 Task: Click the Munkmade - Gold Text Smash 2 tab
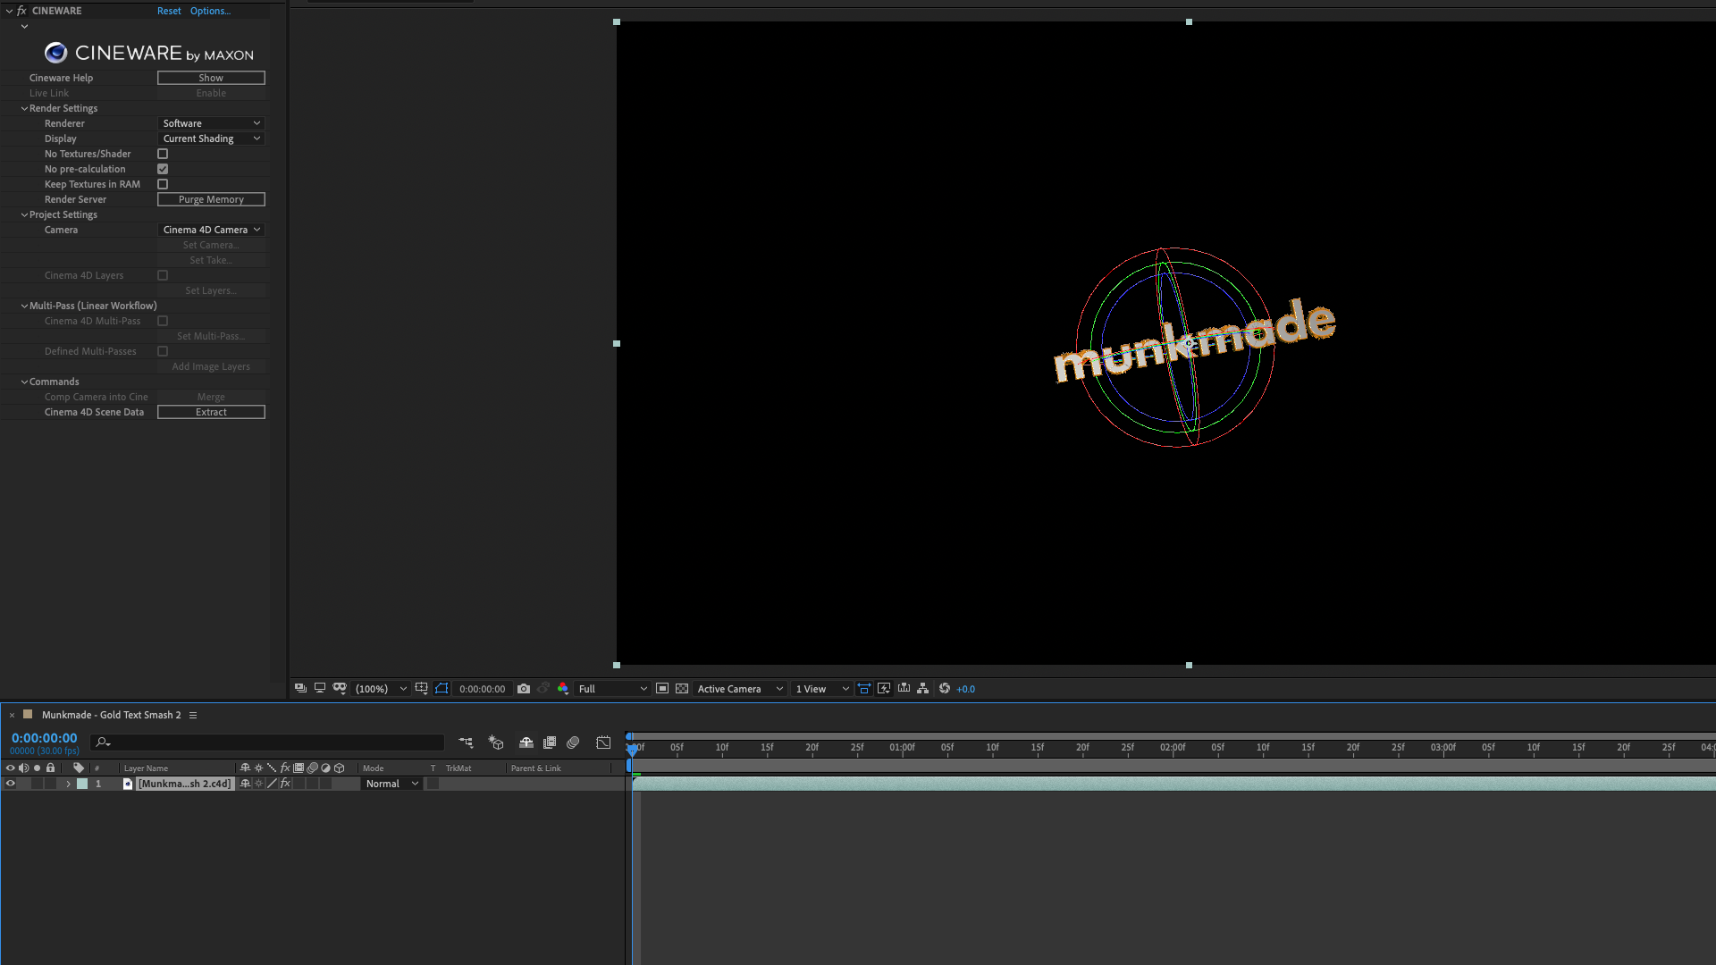(x=110, y=715)
